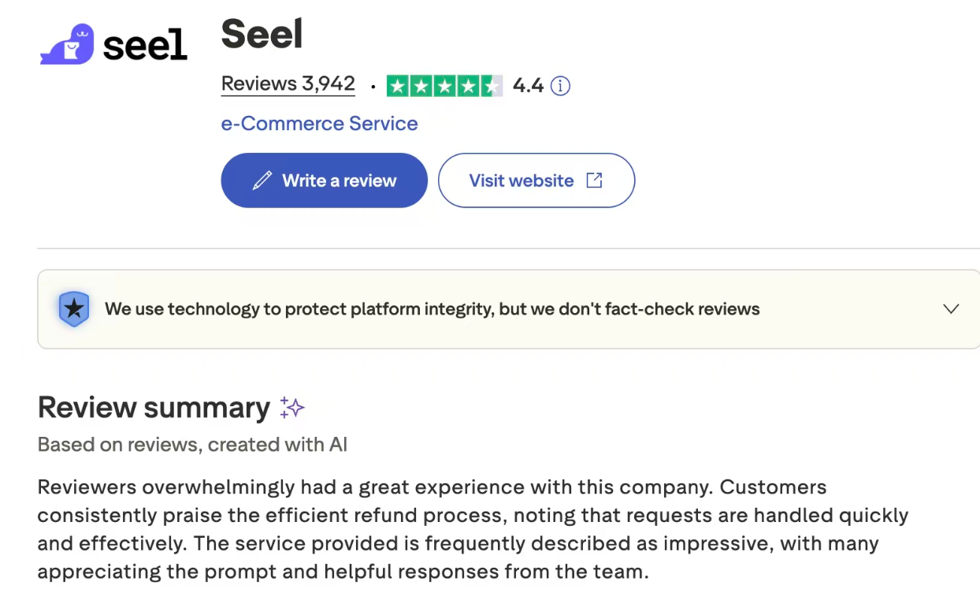Viewport: 980px width, 589px height.
Task: Click the first green Trustpilot star
Action: click(x=399, y=85)
